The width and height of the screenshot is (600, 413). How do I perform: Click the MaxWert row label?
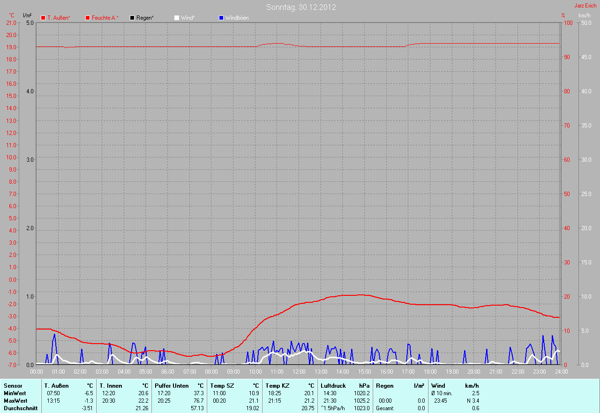15,401
